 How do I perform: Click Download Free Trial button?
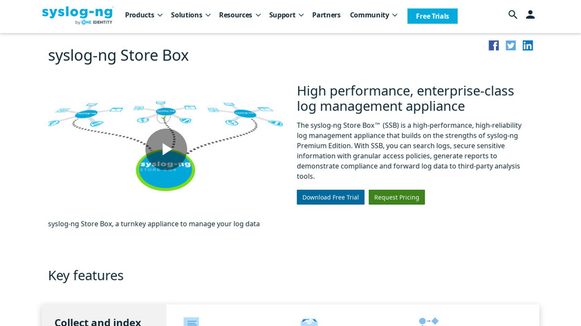pyautogui.click(x=331, y=198)
